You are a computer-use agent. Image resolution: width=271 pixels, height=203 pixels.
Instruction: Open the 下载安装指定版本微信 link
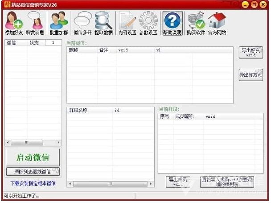(x=33, y=183)
